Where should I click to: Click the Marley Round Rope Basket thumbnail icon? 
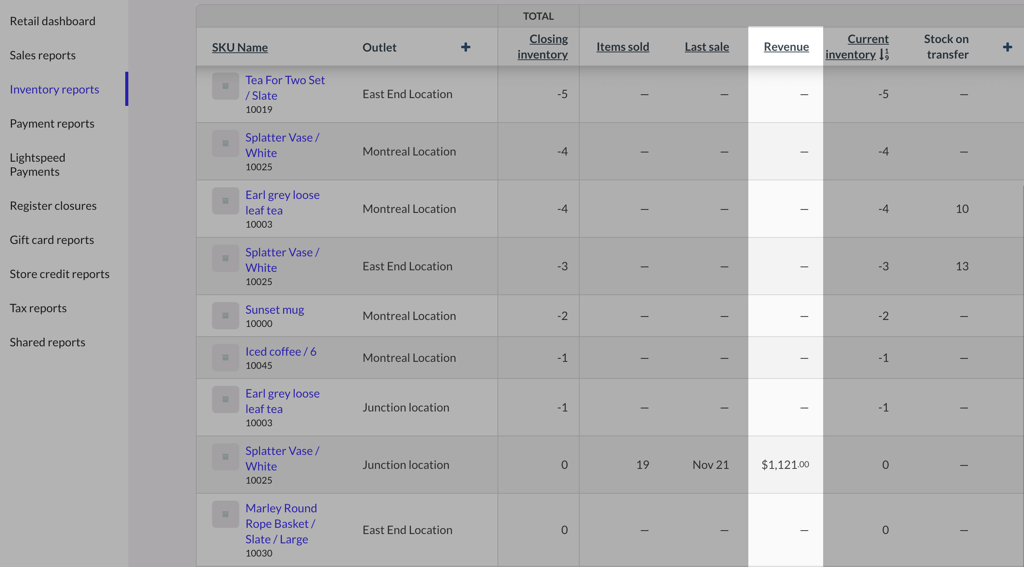click(x=225, y=514)
